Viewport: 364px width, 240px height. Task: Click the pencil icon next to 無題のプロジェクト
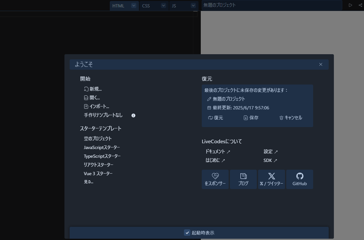pos(209,99)
